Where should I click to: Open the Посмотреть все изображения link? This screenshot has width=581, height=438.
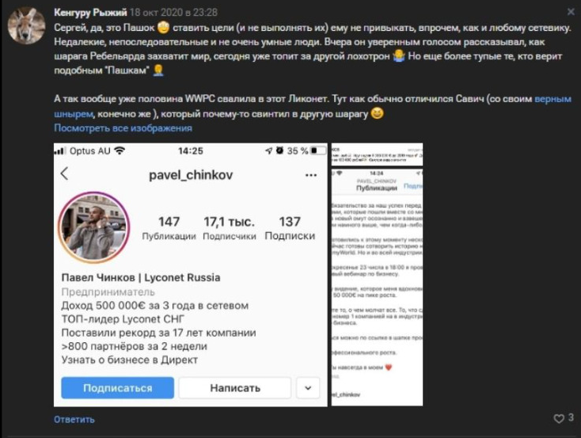click(123, 128)
